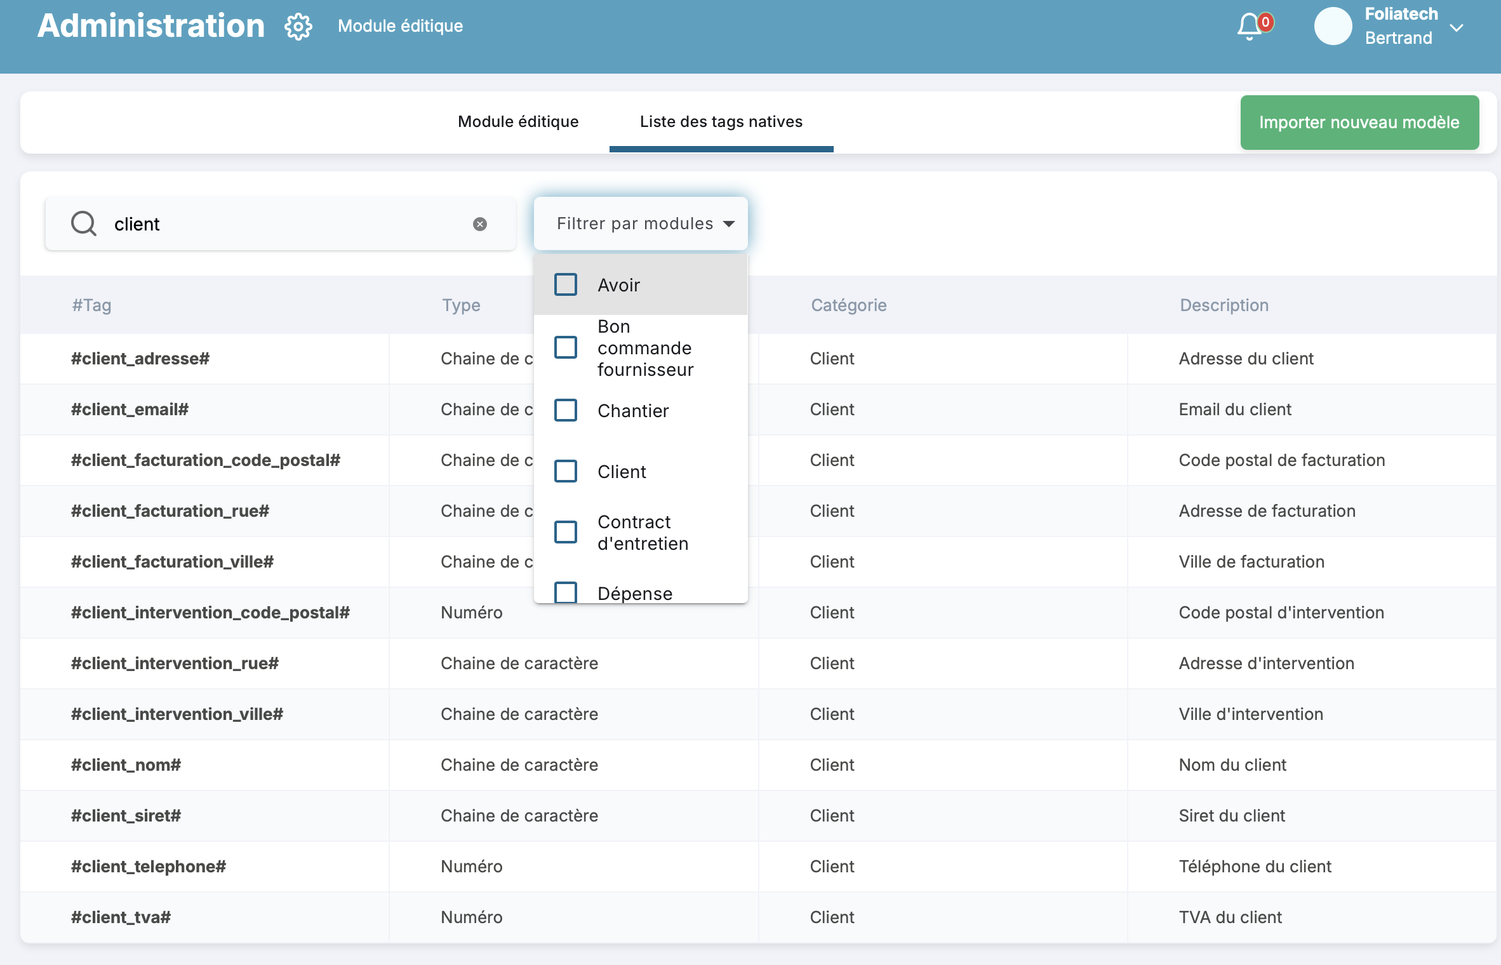
Task: Select the #client_email# tag row
Action: pos(130,409)
